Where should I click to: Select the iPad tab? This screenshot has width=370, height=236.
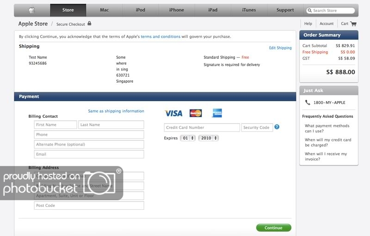(x=213, y=10)
